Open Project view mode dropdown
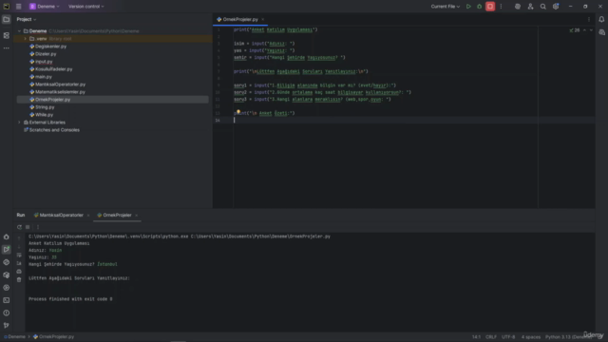Viewport: 608px width, 342px height. pos(27,19)
